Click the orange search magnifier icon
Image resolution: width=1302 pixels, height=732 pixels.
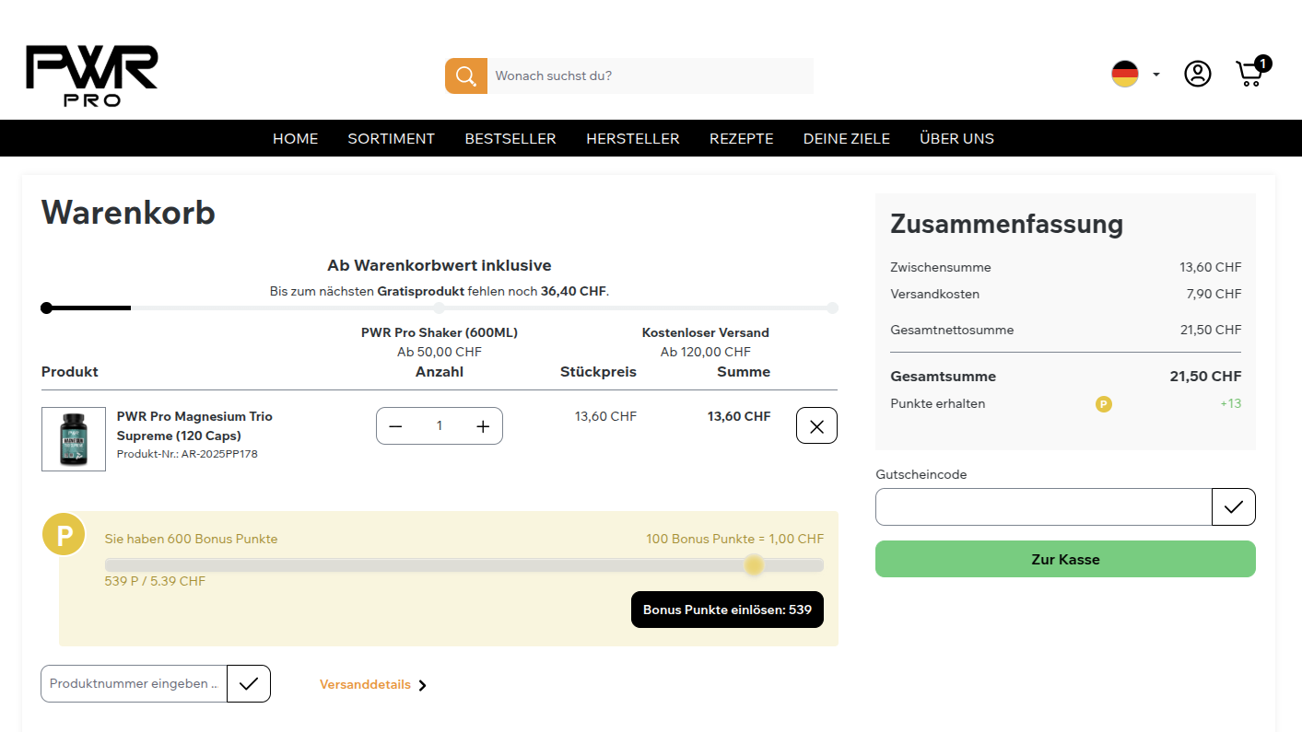click(466, 76)
